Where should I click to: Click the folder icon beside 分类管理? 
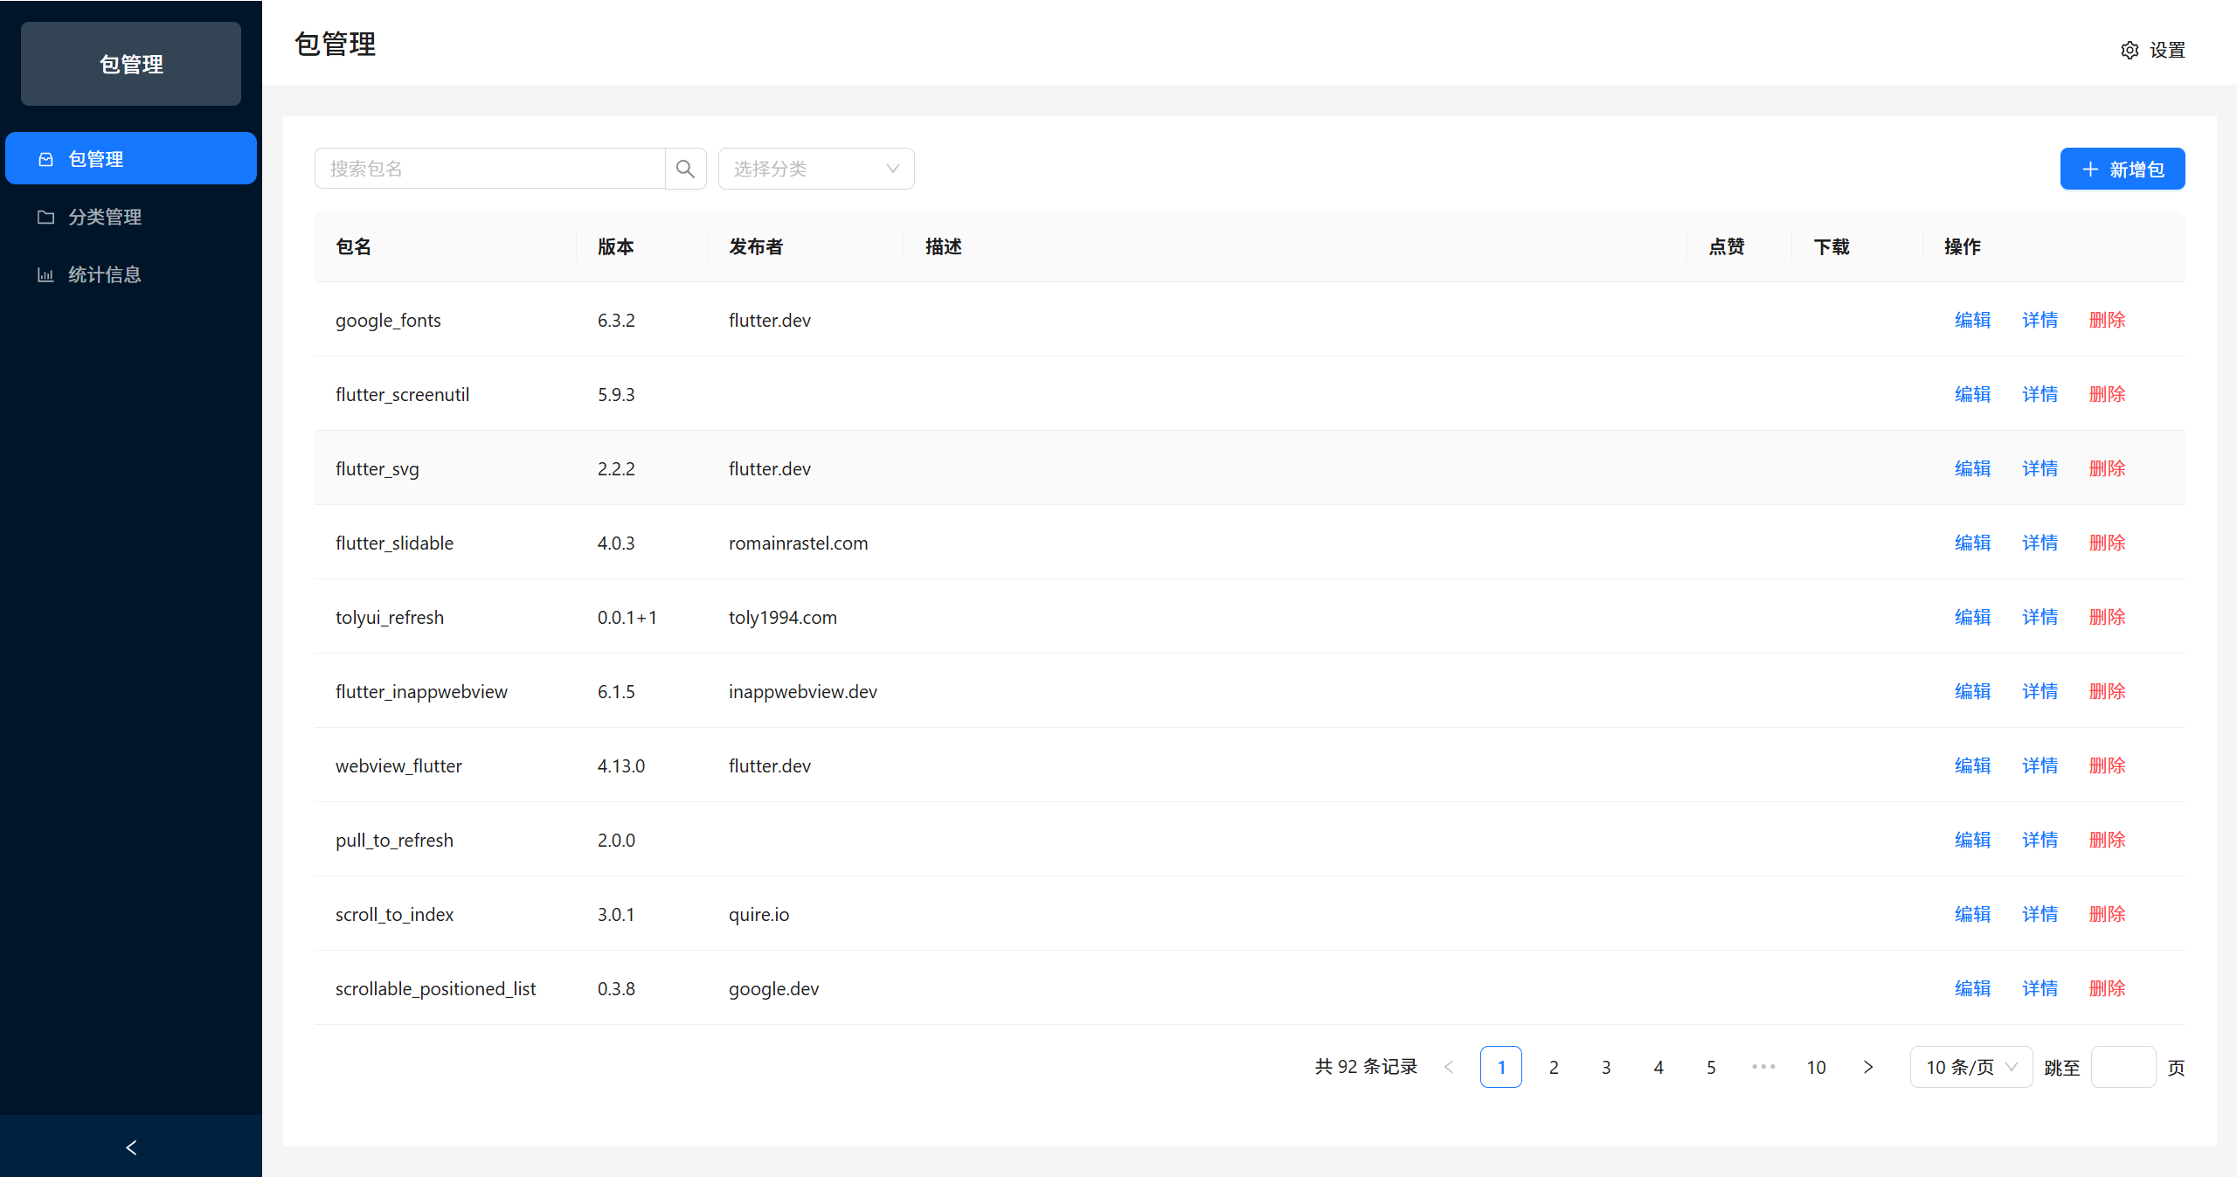[46, 217]
